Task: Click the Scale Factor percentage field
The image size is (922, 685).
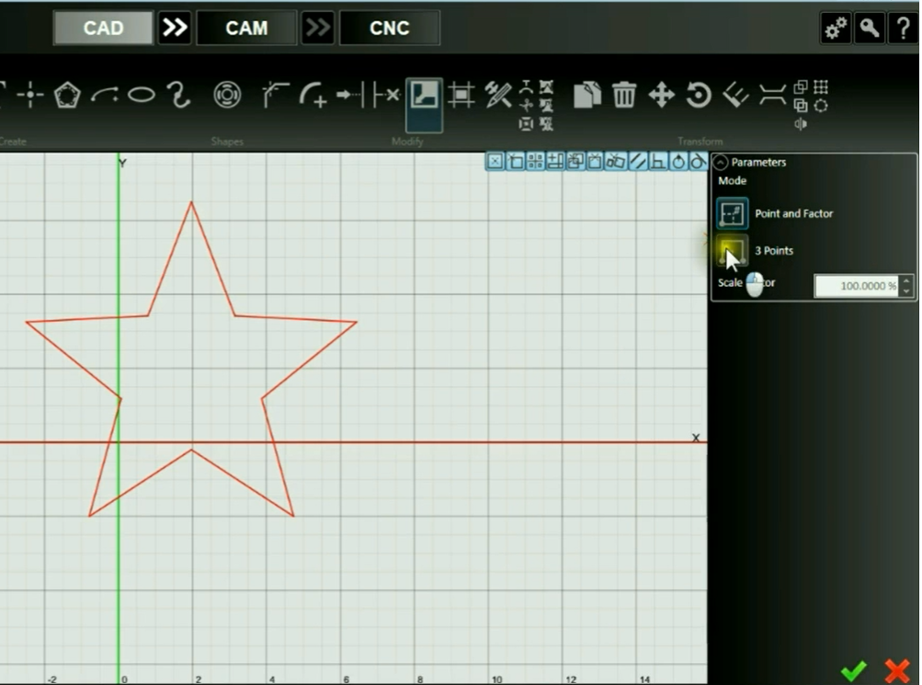Action: click(x=856, y=286)
